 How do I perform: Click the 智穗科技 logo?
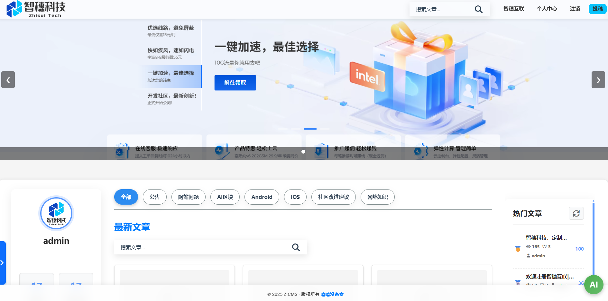tap(35, 9)
